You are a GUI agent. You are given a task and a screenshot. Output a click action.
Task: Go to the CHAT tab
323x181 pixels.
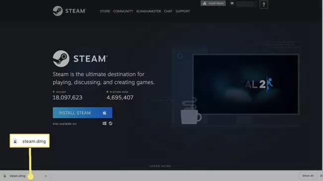click(x=168, y=11)
